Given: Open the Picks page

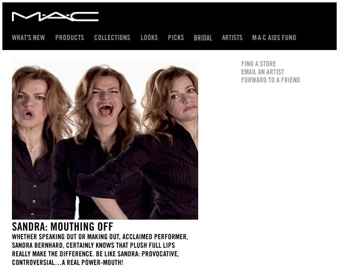Looking at the screenshot, I should (176, 38).
